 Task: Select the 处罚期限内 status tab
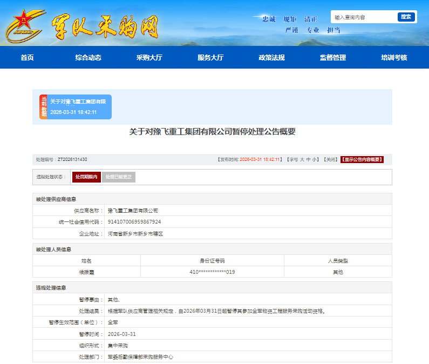[x=86, y=177]
